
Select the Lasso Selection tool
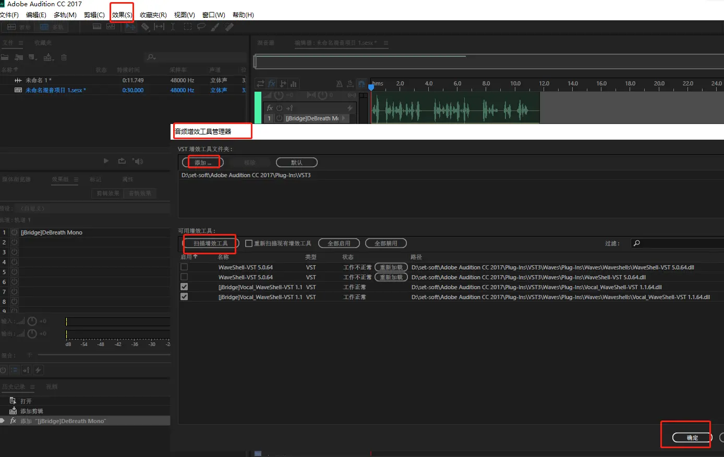(201, 27)
